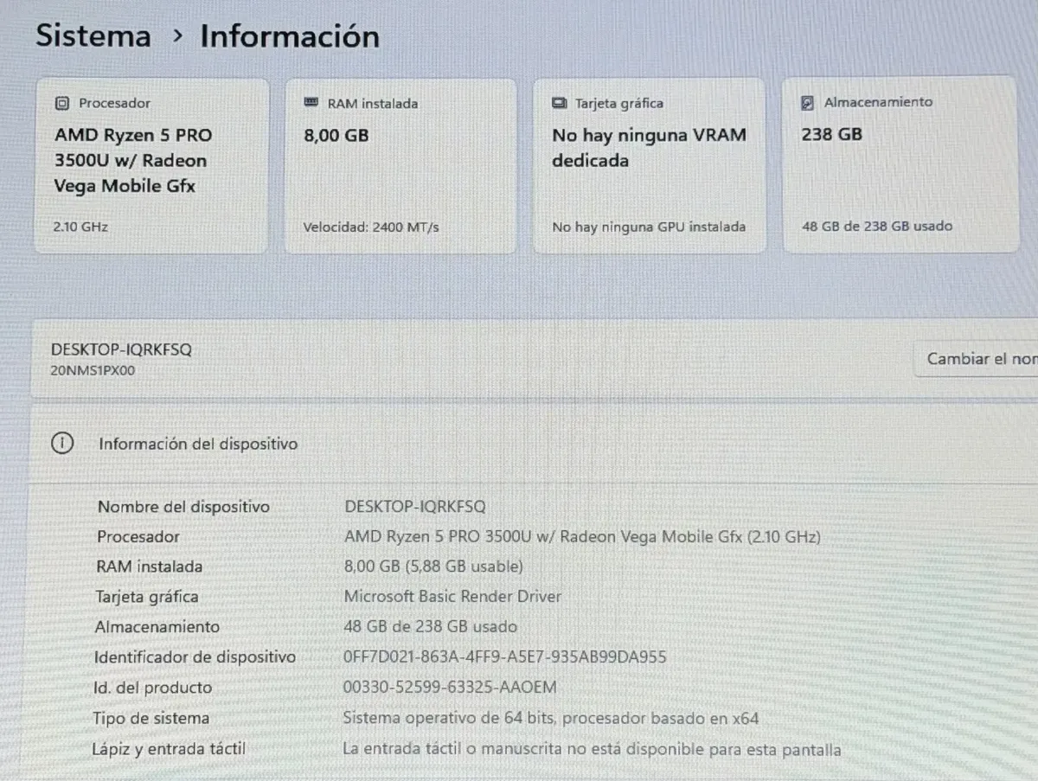Select the RAM instalada label in details
Viewport: 1038px width, 781px height.
coord(149,567)
